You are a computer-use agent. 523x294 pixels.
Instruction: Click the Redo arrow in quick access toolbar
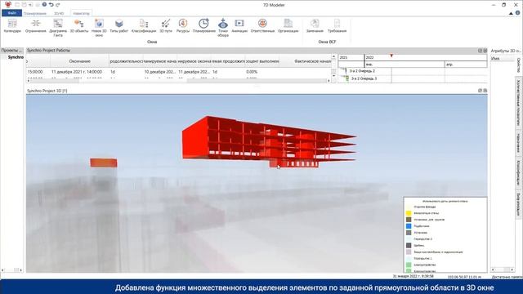pyautogui.click(x=58, y=5)
